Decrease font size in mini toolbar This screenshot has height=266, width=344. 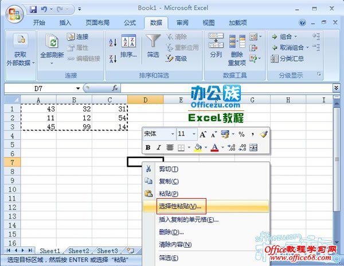(214, 134)
